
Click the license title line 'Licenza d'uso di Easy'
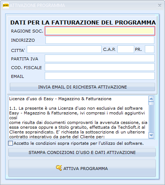click(60, 99)
